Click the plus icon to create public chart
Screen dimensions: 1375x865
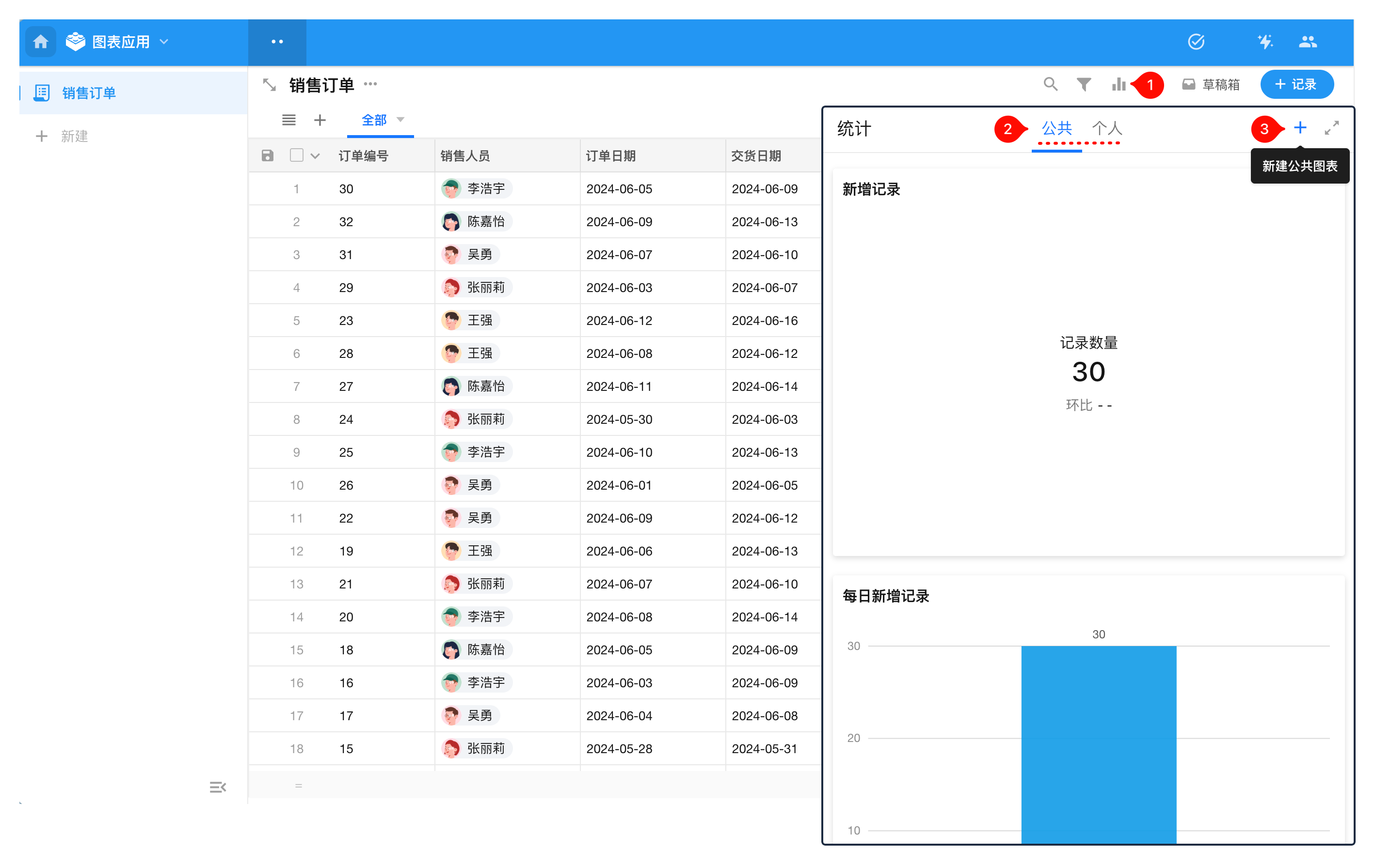tap(1300, 127)
